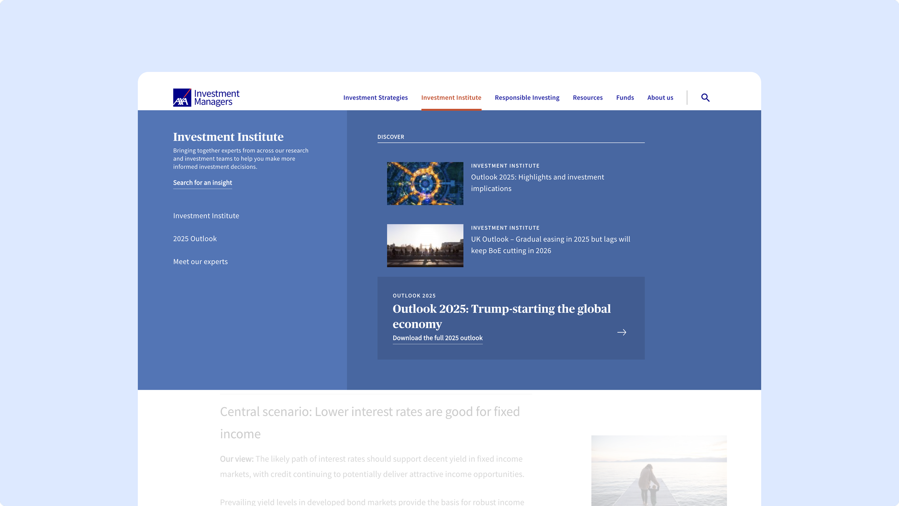Click the aerial city lights thumbnail
This screenshot has width=899, height=506.
[425, 183]
